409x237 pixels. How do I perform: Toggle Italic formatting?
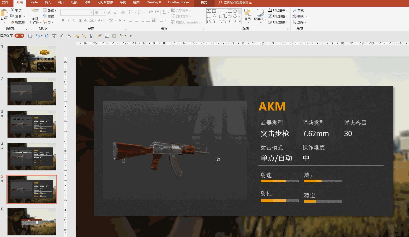click(69, 20)
